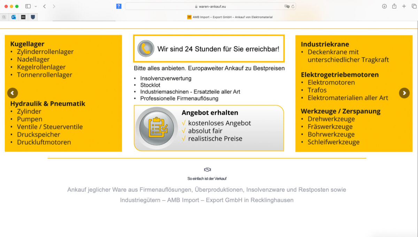Click the Outlook extension icon
Viewport: 418px width, 237px height.
pos(13,17)
